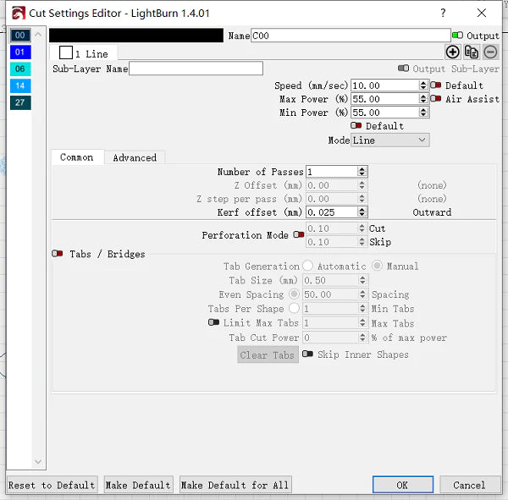
Task: Adjust the Tab Size spinner arrows
Action: pos(362,280)
